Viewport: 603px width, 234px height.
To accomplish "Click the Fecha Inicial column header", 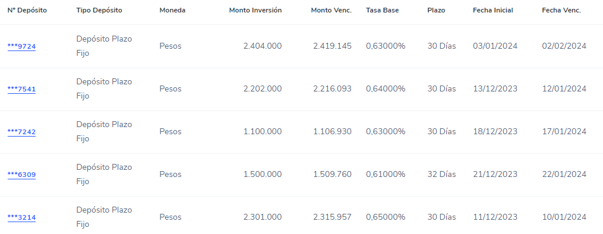I will click(493, 10).
